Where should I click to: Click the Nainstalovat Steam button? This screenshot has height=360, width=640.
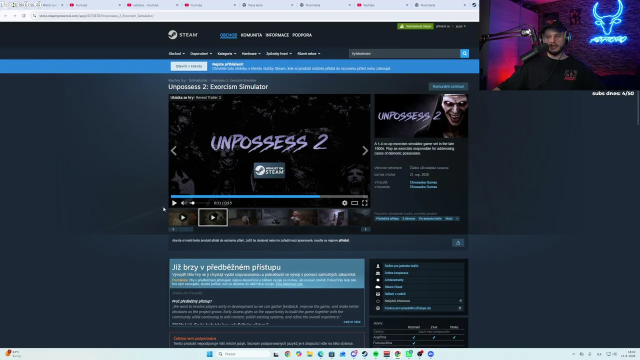click(415, 26)
